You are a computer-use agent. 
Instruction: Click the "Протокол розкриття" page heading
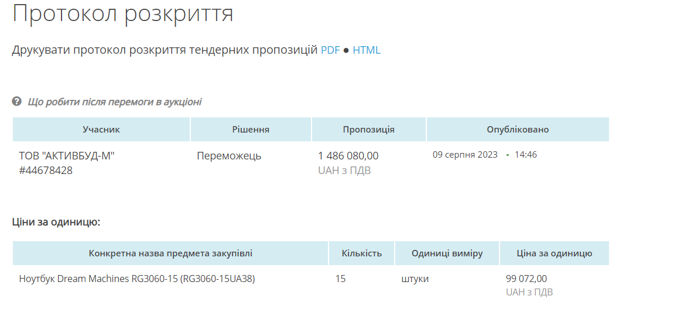123,14
